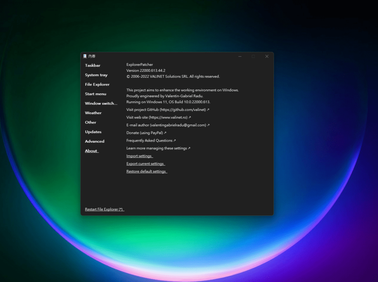Open Frequently Asked Questions link

[x=151, y=141]
